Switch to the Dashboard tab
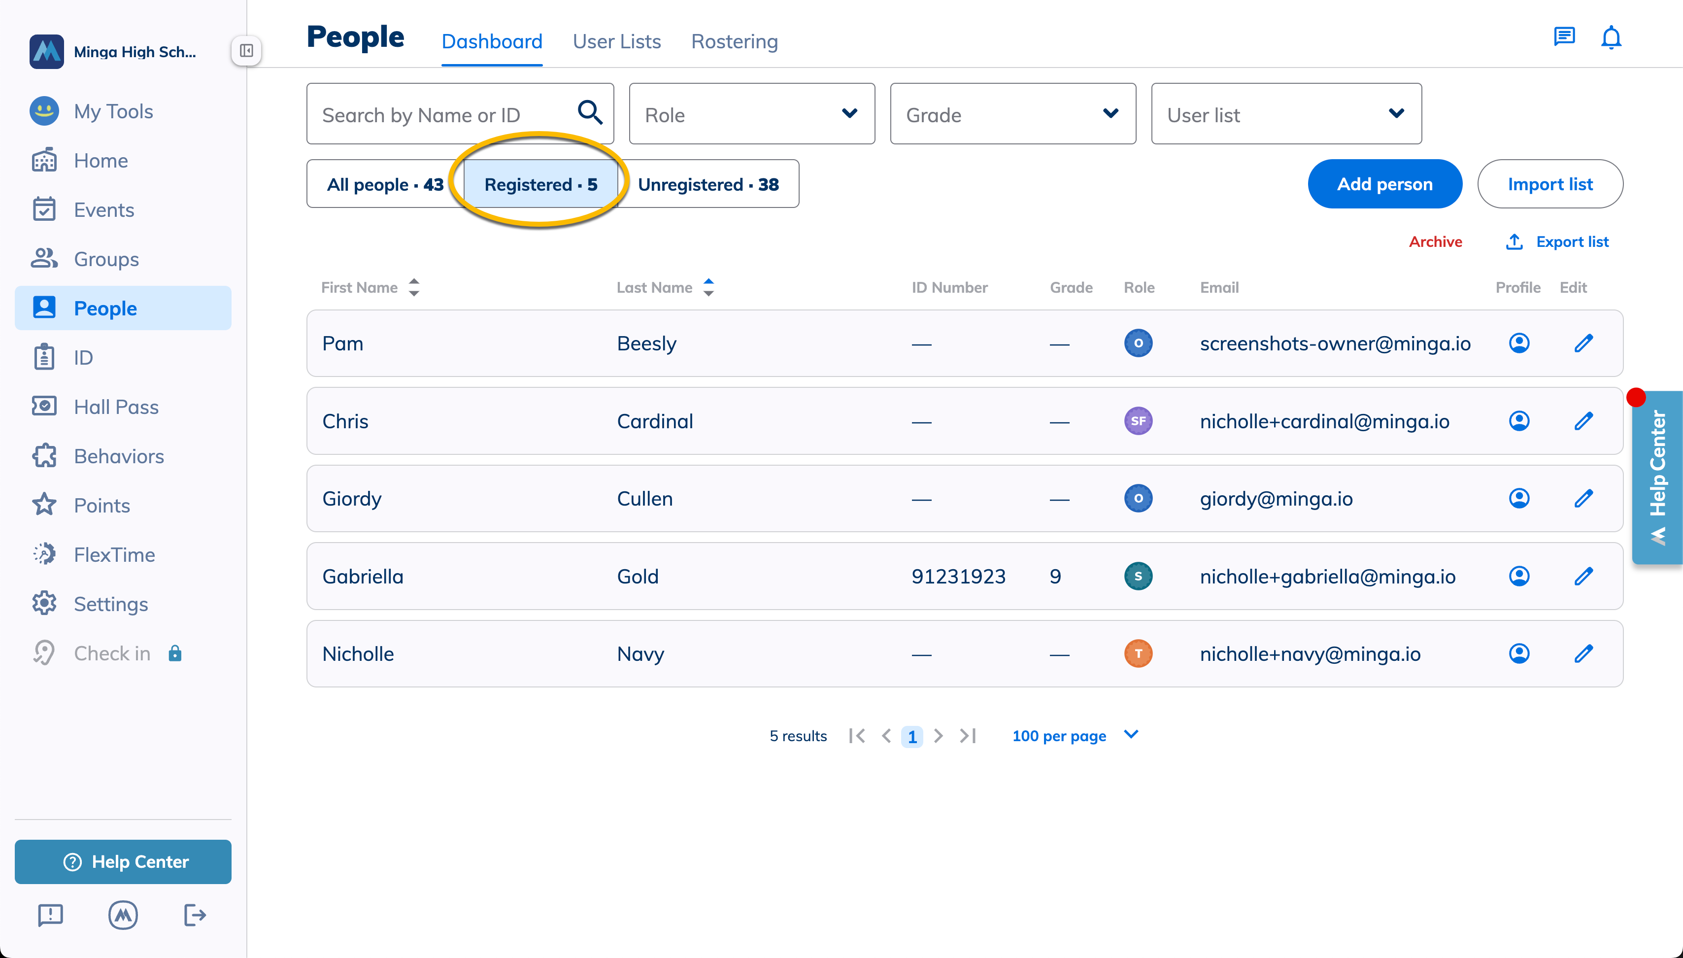The height and width of the screenshot is (958, 1683). tap(492, 41)
